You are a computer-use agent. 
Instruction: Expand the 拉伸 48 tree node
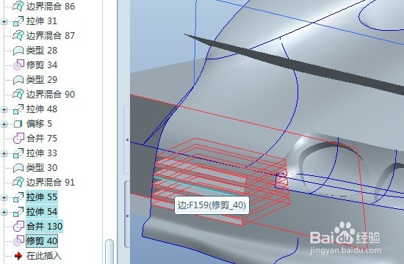coord(4,109)
